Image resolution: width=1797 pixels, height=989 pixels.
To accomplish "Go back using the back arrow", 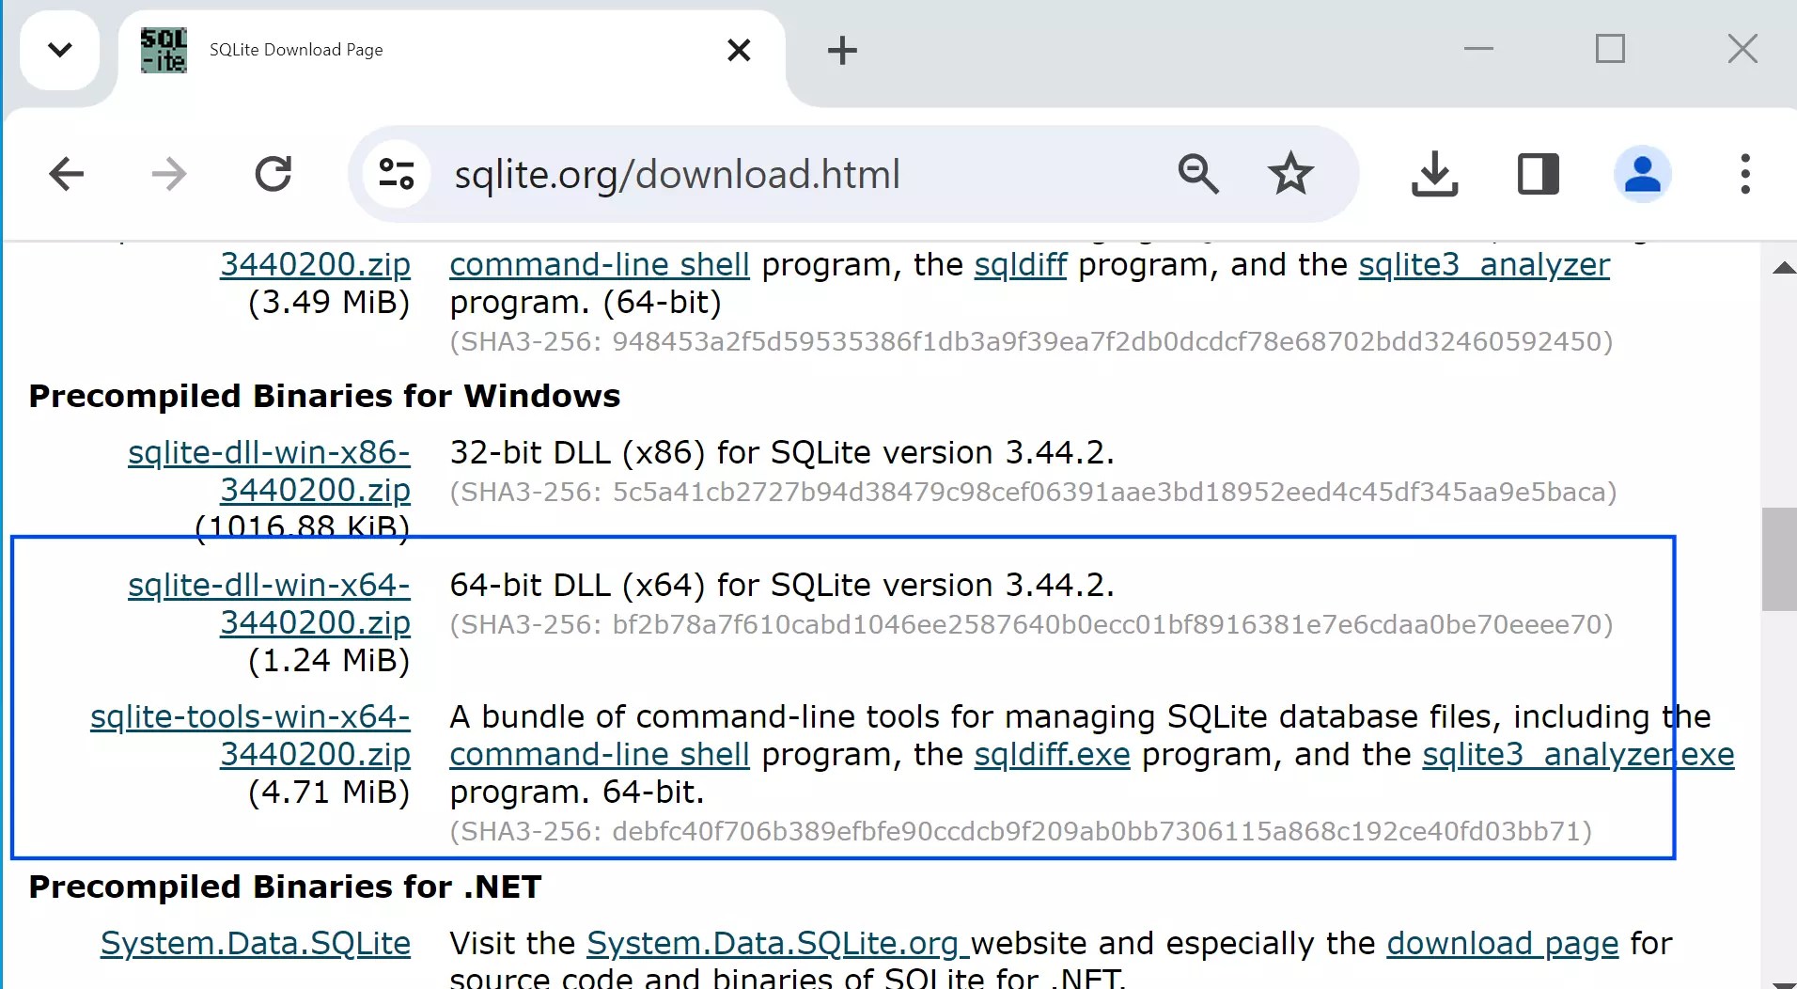I will pos(66,174).
